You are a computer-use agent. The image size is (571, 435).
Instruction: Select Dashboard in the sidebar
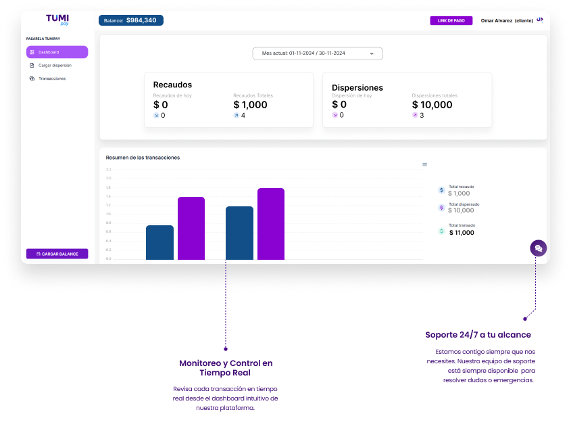click(57, 52)
